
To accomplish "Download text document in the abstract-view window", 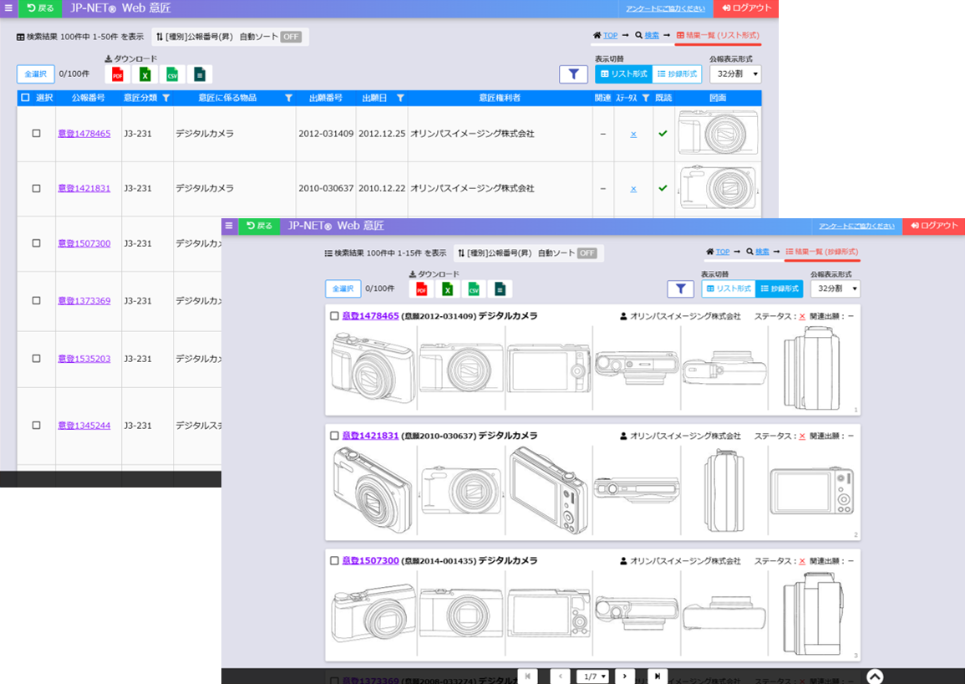I will tap(500, 289).
